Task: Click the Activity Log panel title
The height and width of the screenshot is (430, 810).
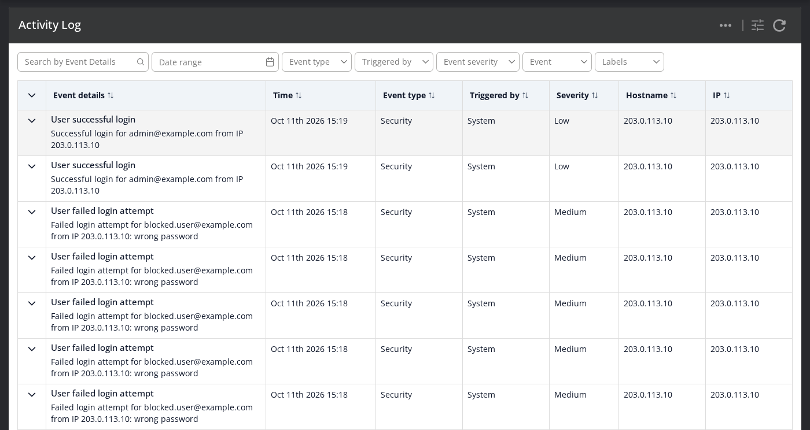Action: [50, 25]
